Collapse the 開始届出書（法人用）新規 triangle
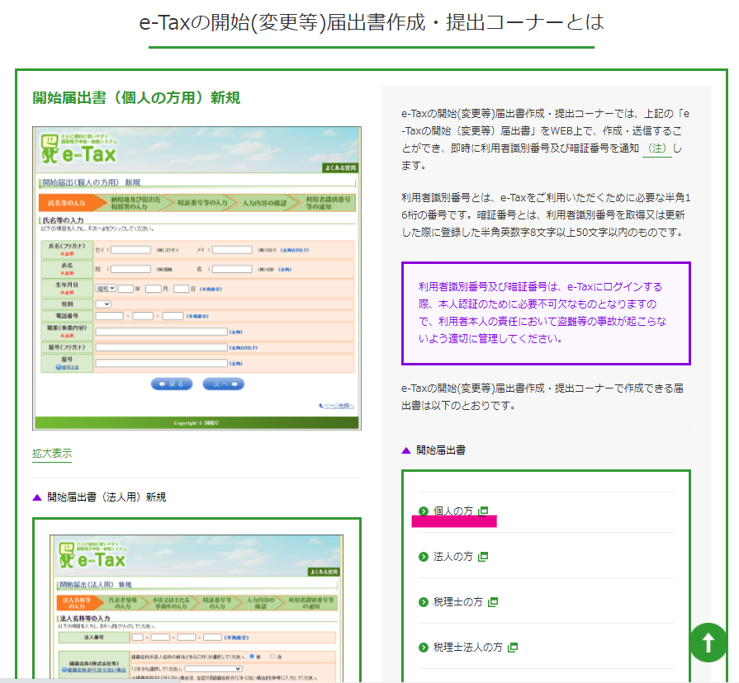Image resolution: width=739 pixels, height=683 pixels. tap(37, 497)
